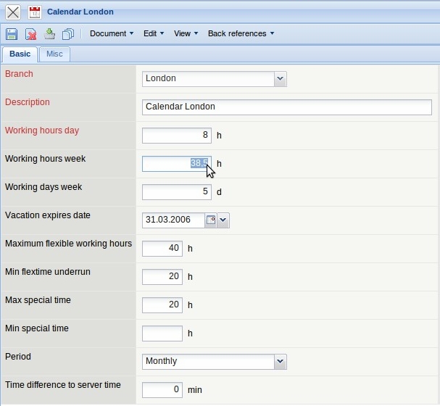The image size is (440, 406).
Task: Switch to the Misc tab
Action: coord(54,54)
